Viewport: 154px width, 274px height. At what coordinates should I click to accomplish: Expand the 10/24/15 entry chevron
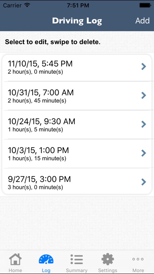tap(143, 124)
